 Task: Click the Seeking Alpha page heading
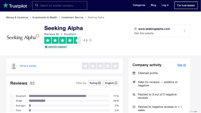(63, 28)
